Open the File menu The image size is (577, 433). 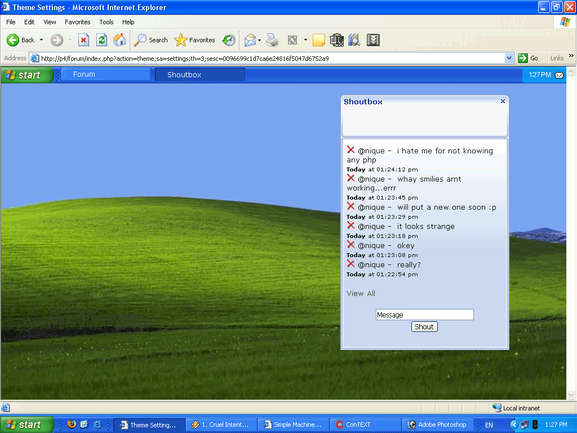click(x=11, y=22)
